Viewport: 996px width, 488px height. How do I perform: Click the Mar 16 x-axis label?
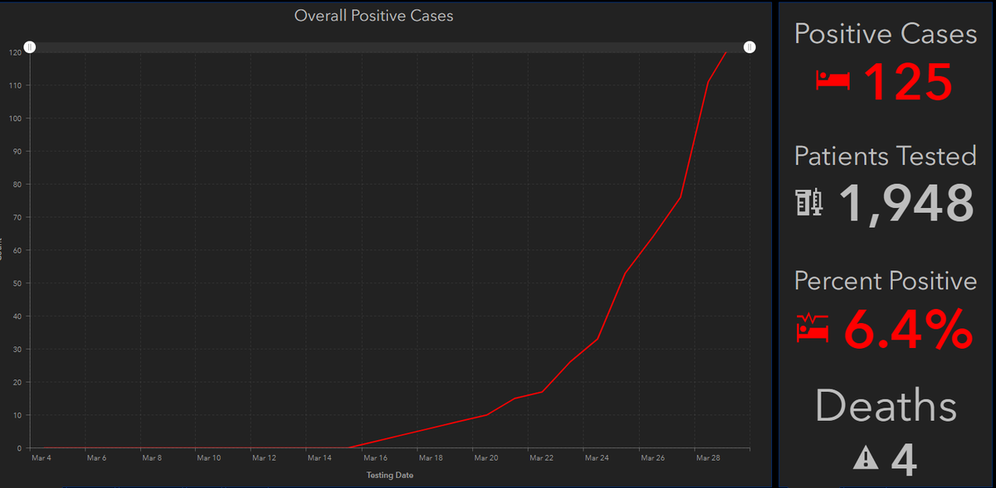click(x=374, y=457)
